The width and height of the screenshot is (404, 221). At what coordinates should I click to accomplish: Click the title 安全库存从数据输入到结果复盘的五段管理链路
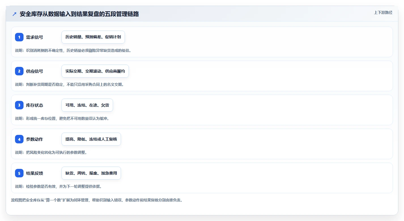(79, 14)
